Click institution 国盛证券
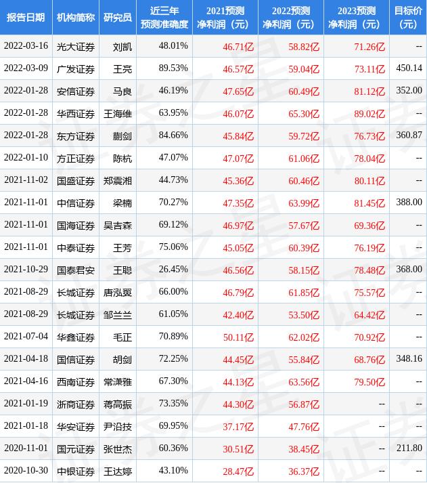This screenshot has width=427, height=483. pyautogui.click(x=76, y=181)
